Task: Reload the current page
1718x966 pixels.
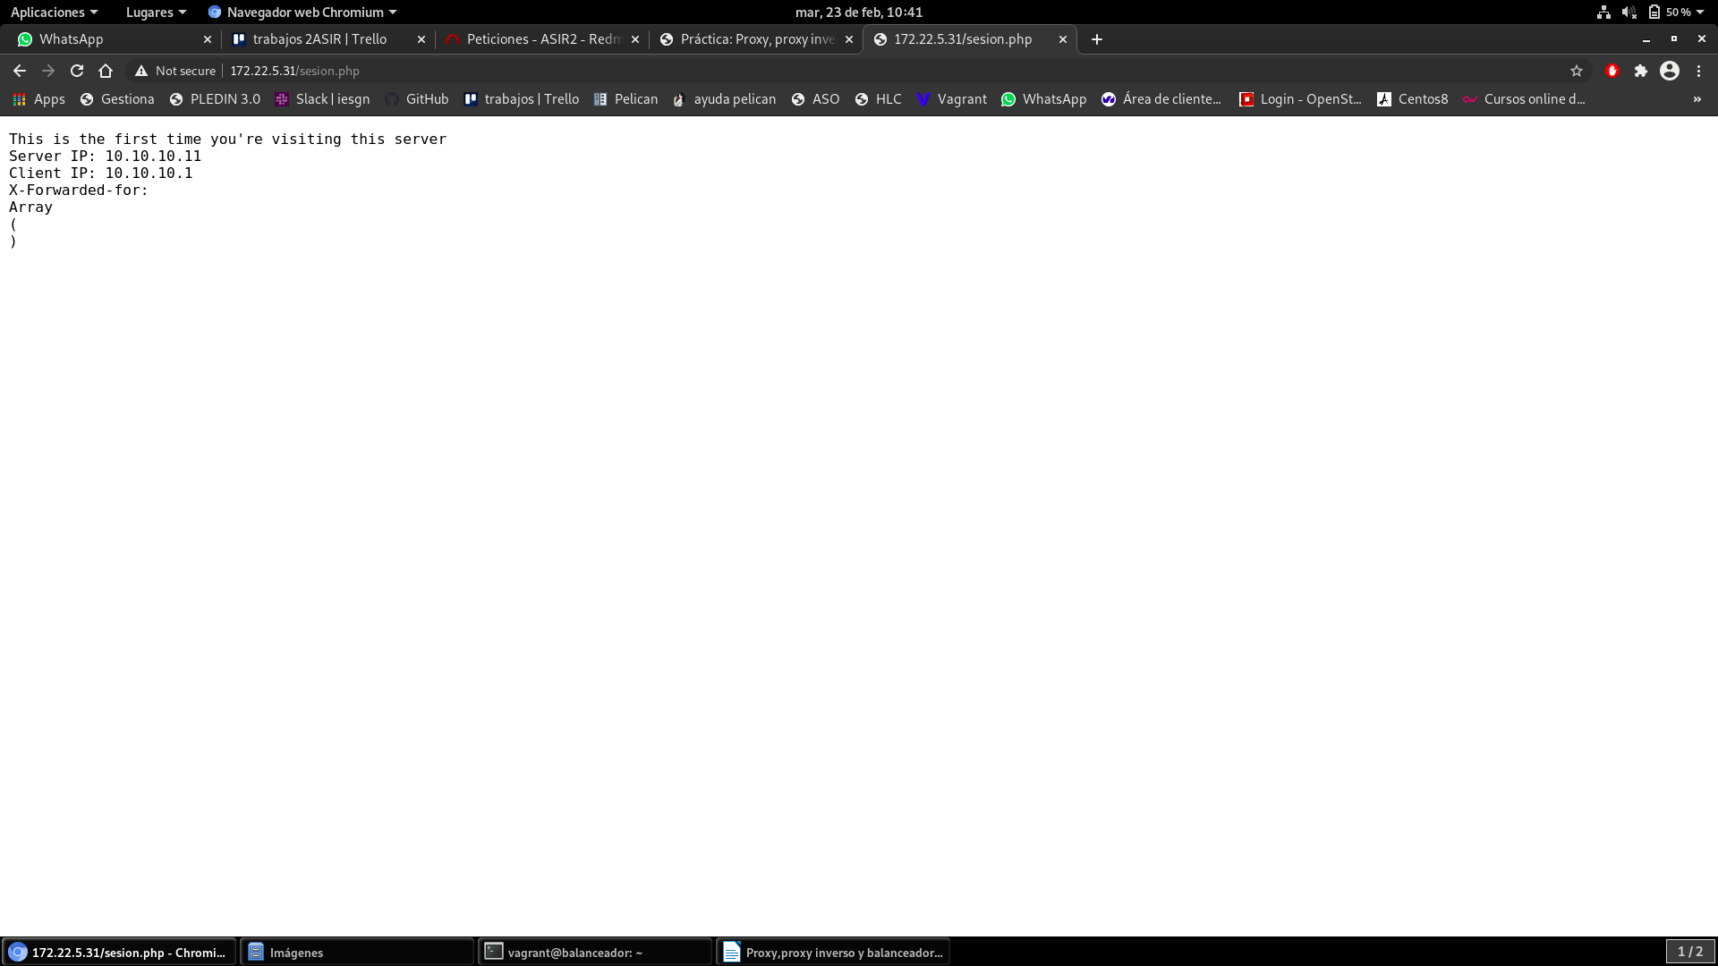Action: tap(77, 71)
